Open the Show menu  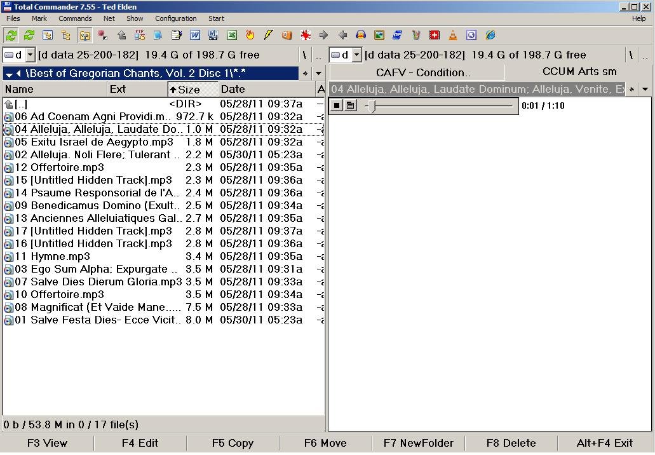(135, 18)
